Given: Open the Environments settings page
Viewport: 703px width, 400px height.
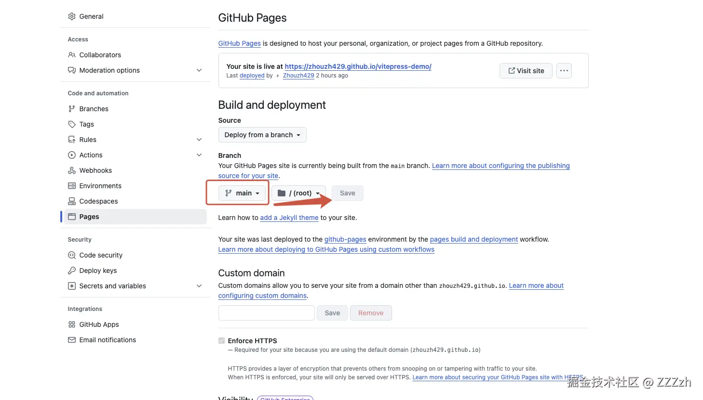Looking at the screenshot, I should coord(100,186).
